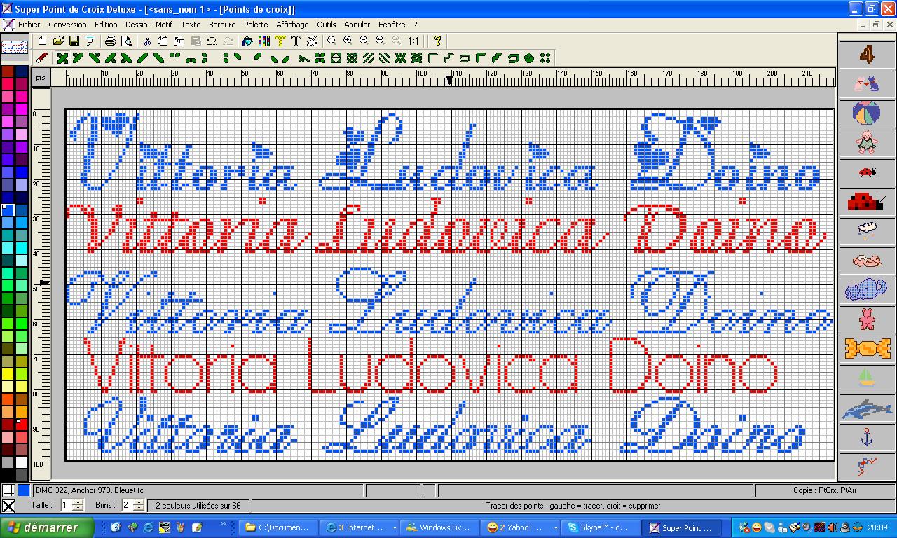Increase the Brins value with its up arrow

pos(138,502)
